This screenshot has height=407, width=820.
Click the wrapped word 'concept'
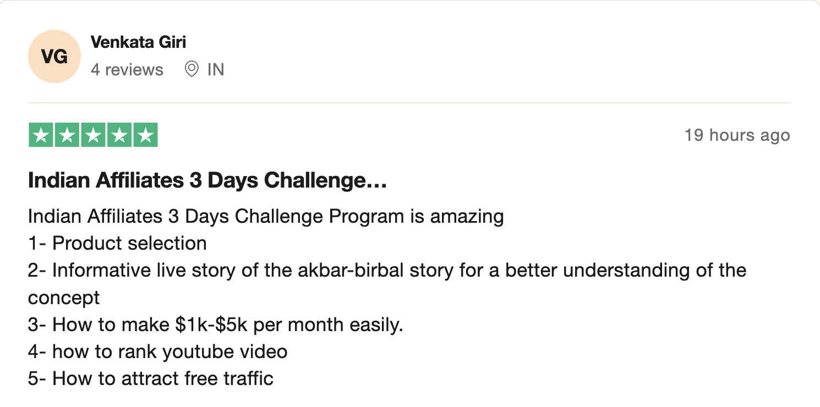64,298
